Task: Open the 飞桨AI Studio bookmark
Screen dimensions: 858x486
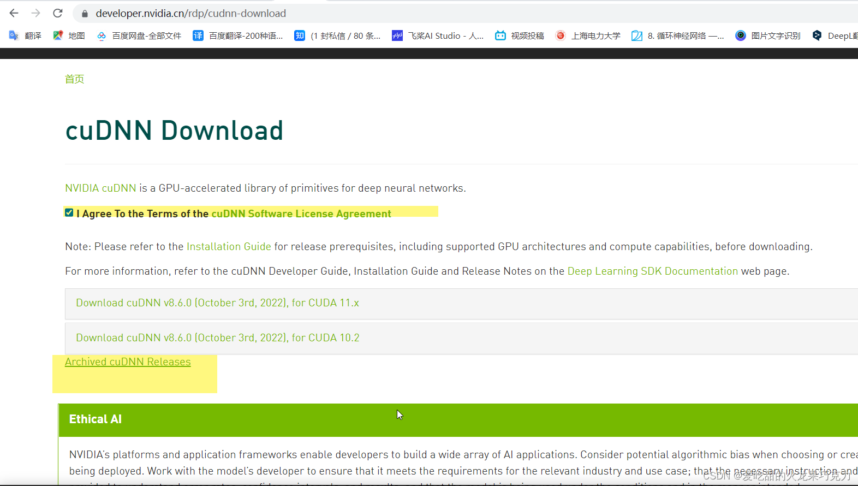Action: 438,35
